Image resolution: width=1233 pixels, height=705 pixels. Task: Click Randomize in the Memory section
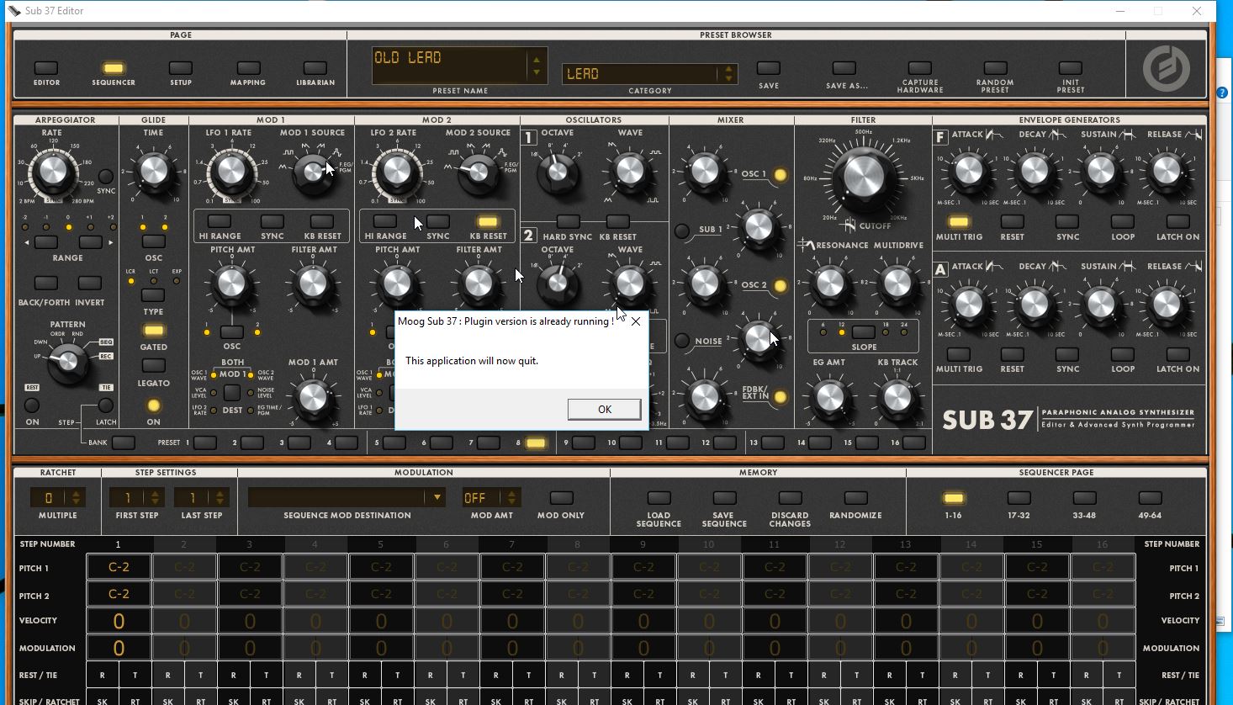click(x=855, y=497)
